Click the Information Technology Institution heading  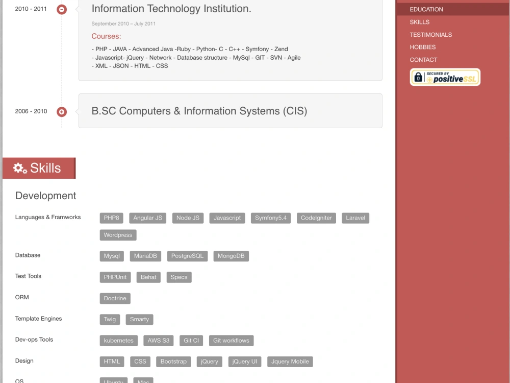pos(171,9)
